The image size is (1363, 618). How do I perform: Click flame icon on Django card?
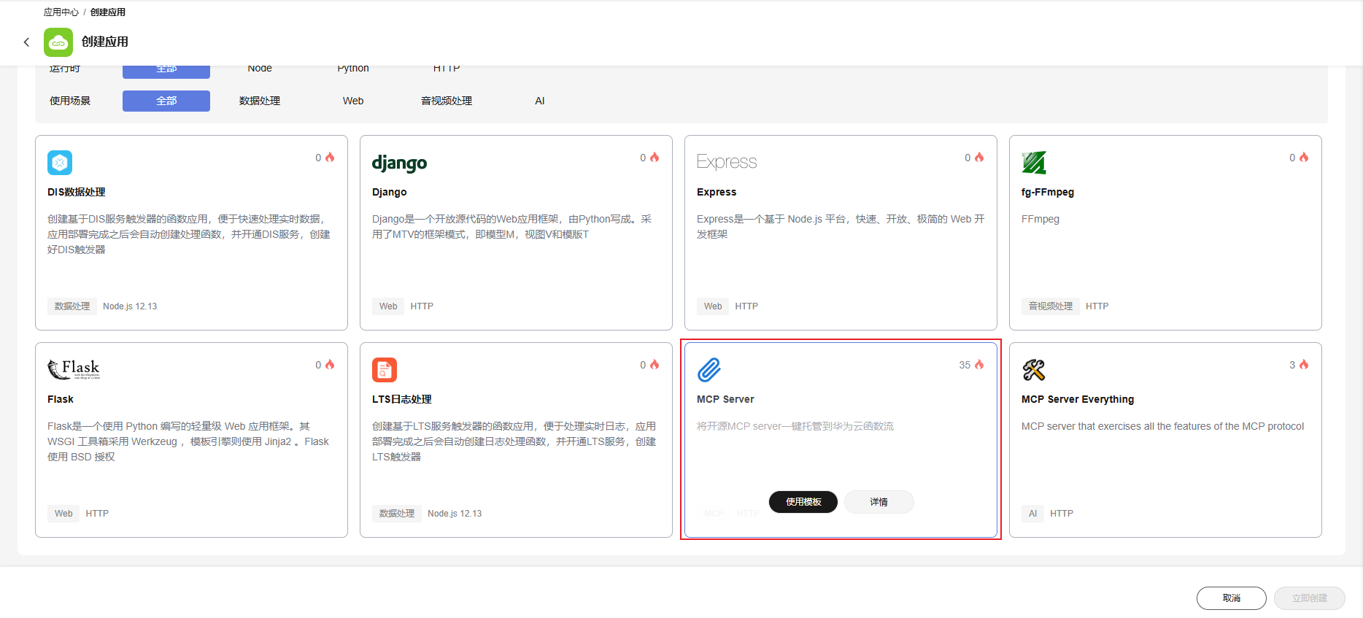655,158
